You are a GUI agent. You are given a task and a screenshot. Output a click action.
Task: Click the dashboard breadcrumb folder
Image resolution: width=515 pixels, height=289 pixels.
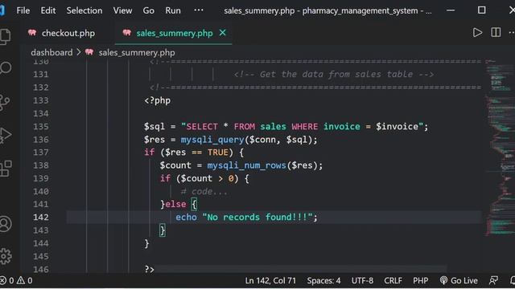51,52
